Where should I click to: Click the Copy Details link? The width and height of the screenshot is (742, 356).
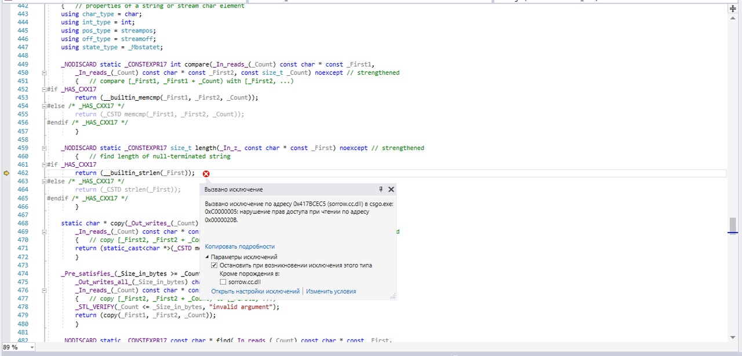[239, 247]
